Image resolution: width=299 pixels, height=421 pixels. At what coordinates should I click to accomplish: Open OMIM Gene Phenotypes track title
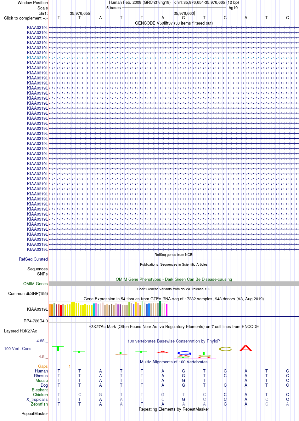[174, 279]
